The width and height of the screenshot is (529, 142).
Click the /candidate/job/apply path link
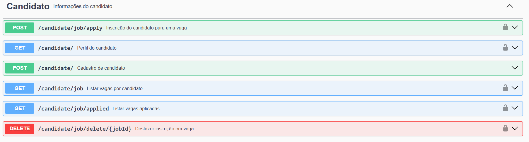(x=70, y=28)
